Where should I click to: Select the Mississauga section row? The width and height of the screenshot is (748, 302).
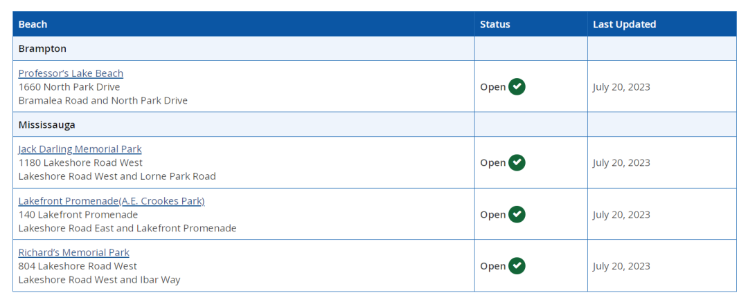(375, 125)
